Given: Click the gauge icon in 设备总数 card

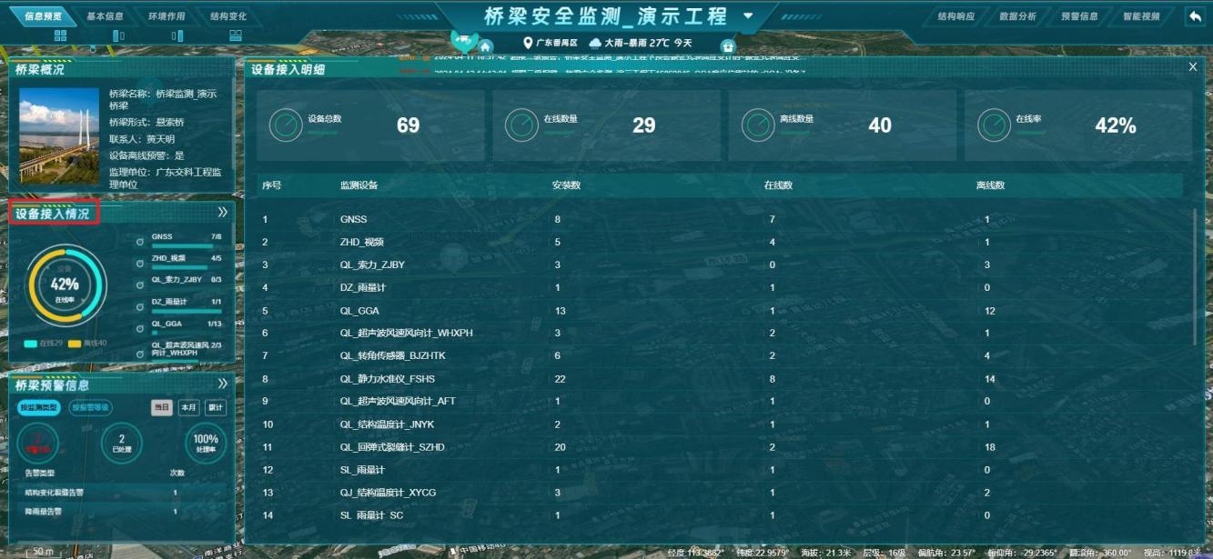Looking at the screenshot, I should coord(286,125).
